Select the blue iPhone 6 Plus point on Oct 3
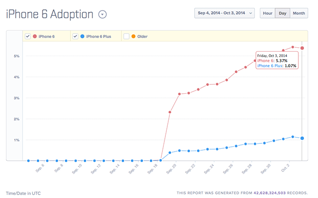 tap(302, 139)
